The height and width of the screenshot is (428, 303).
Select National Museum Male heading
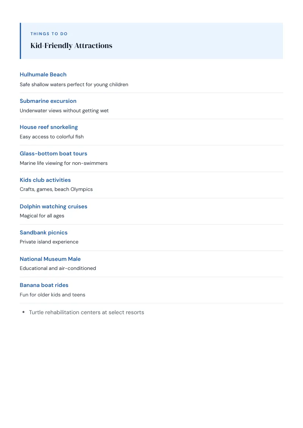(x=50, y=259)
